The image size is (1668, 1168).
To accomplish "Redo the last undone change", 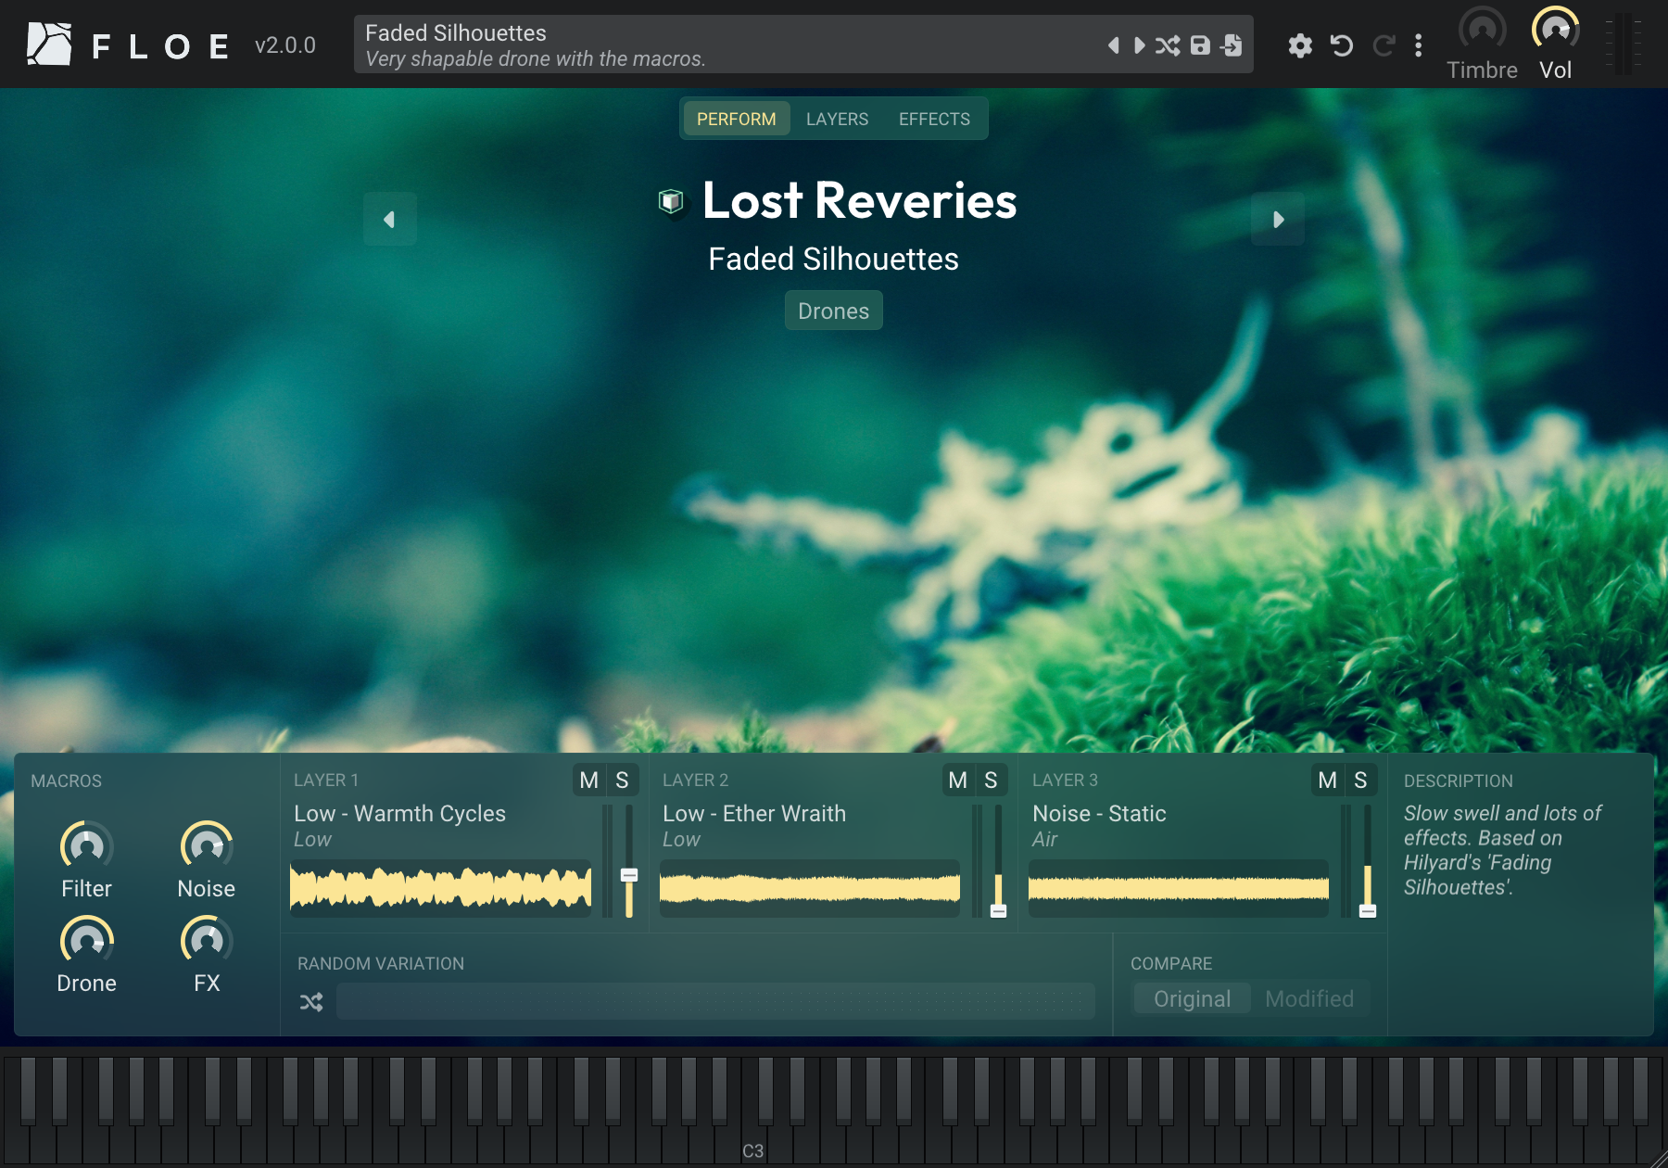I will (1384, 45).
